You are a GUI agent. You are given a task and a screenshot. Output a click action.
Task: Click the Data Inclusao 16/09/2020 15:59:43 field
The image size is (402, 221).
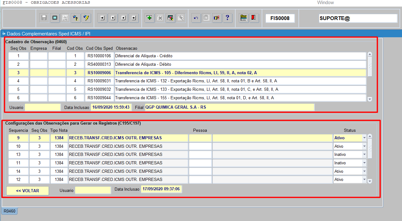(x=111, y=107)
